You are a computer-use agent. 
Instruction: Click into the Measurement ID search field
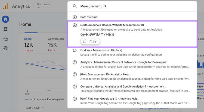132,6
